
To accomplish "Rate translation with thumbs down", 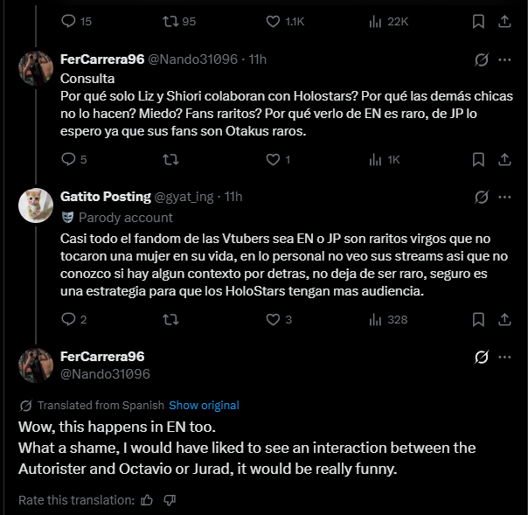I will (x=170, y=500).
